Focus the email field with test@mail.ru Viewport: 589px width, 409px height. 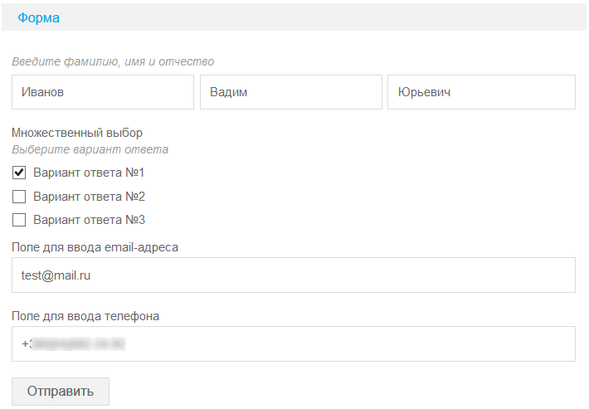point(294,275)
